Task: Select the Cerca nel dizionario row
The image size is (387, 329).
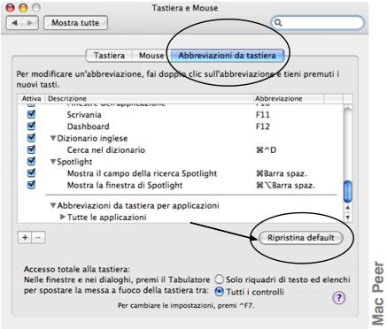Action: tap(180, 150)
